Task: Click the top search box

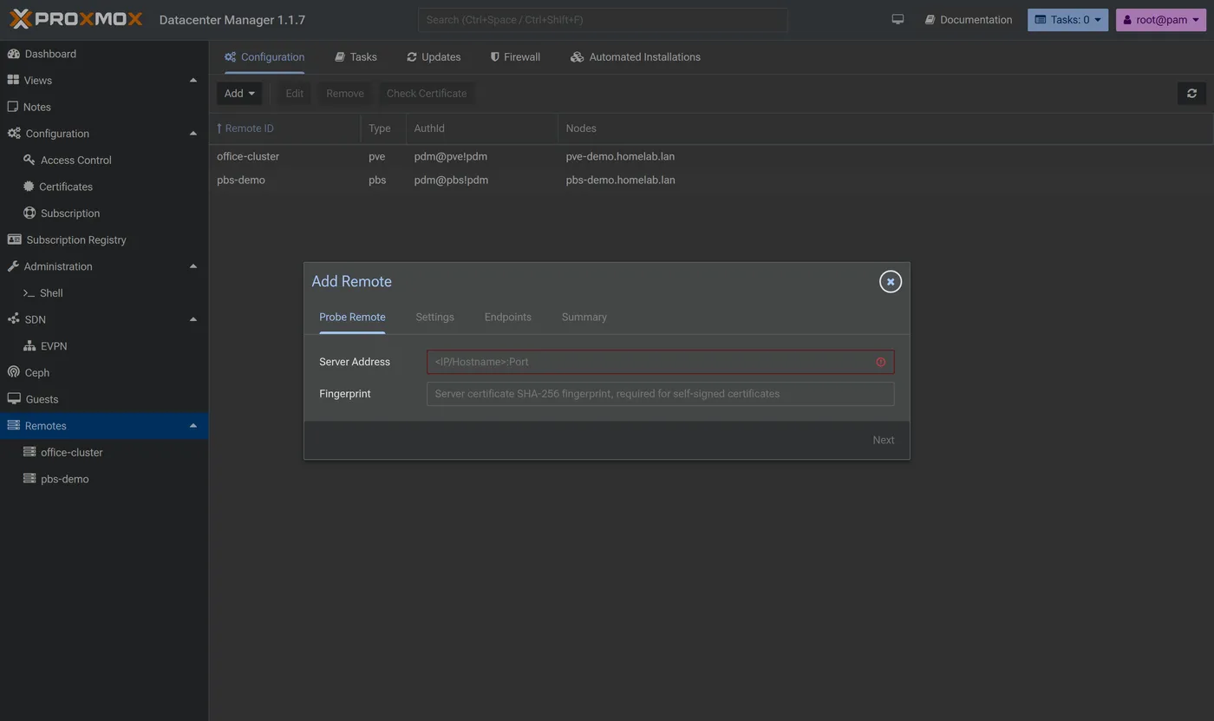Action: point(603,19)
